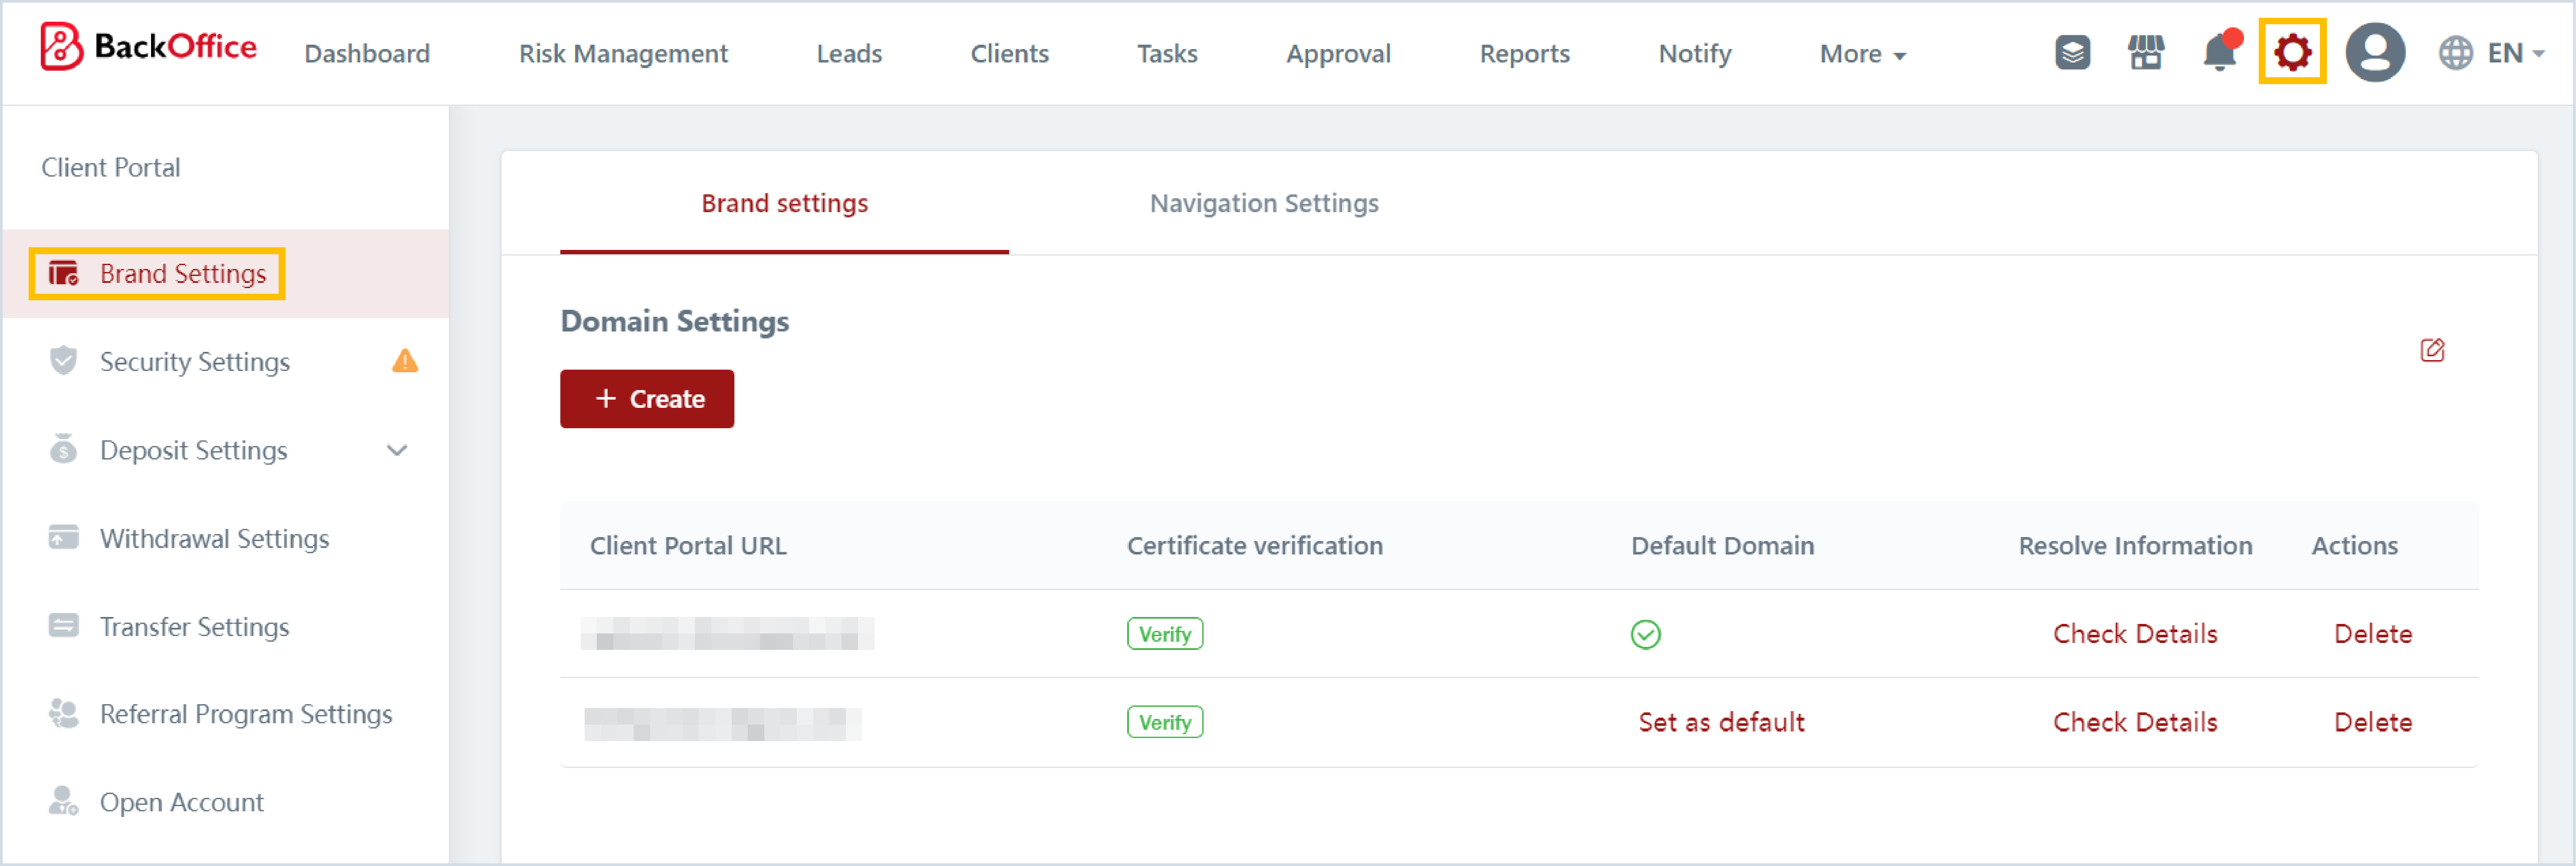Click the Security Settings warning triangle icon
The height and width of the screenshot is (866, 2576).
click(405, 361)
